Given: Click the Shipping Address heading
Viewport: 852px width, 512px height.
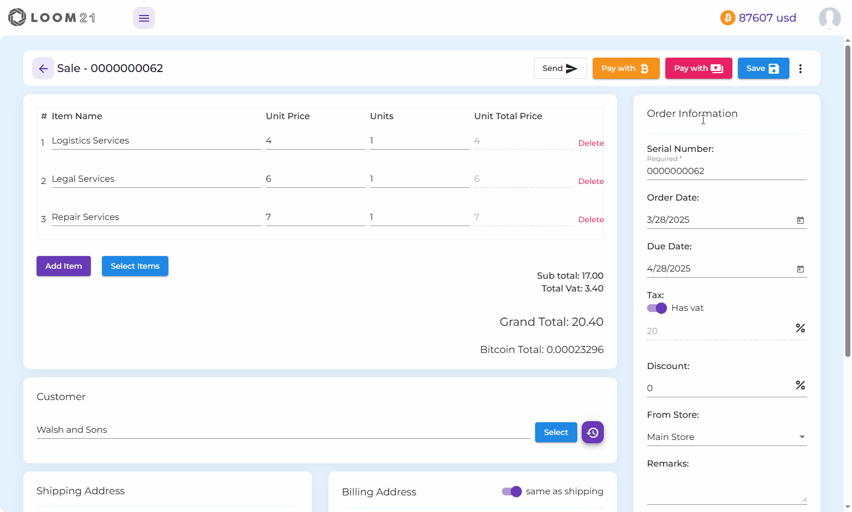Looking at the screenshot, I should coord(81,491).
